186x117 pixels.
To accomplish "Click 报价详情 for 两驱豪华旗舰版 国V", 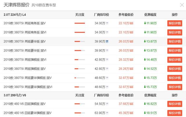I will click(175, 78).
